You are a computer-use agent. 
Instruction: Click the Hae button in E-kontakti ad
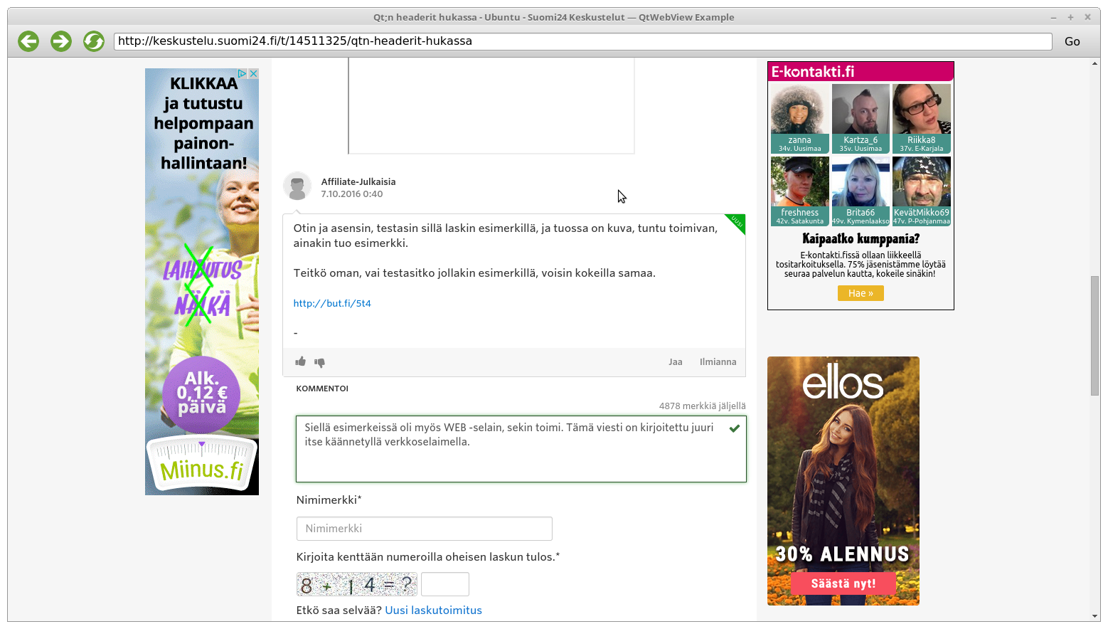tap(861, 293)
